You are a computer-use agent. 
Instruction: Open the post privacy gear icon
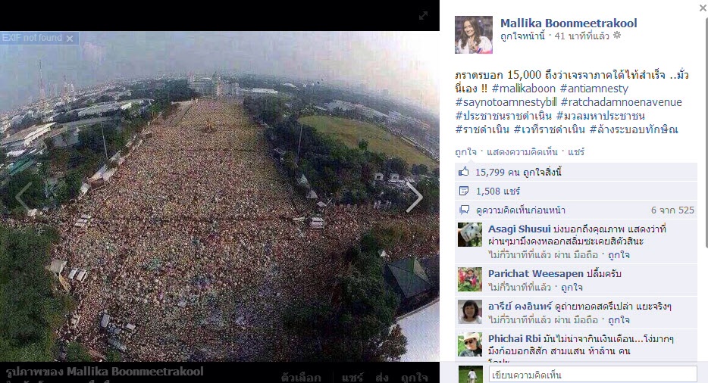[x=617, y=36]
